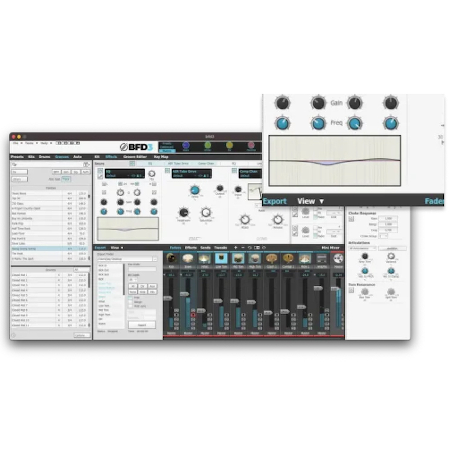The height and width of the screenshot is (453, 453).
Task: Click the minus icon in mixer toolbar
Action: (243, 248)
